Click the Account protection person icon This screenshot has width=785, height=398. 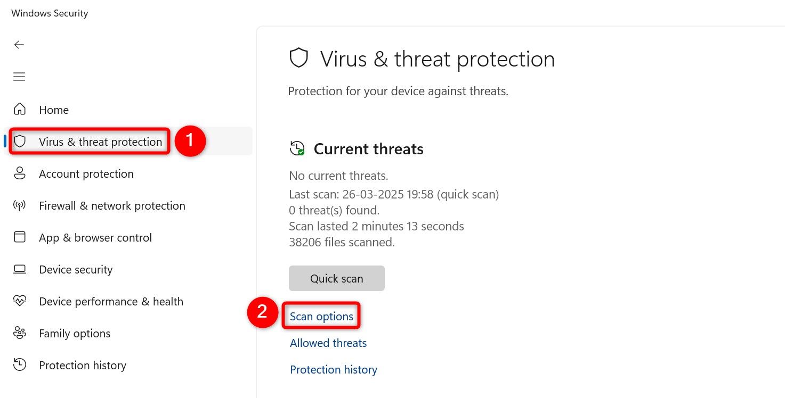pos(19,173)
